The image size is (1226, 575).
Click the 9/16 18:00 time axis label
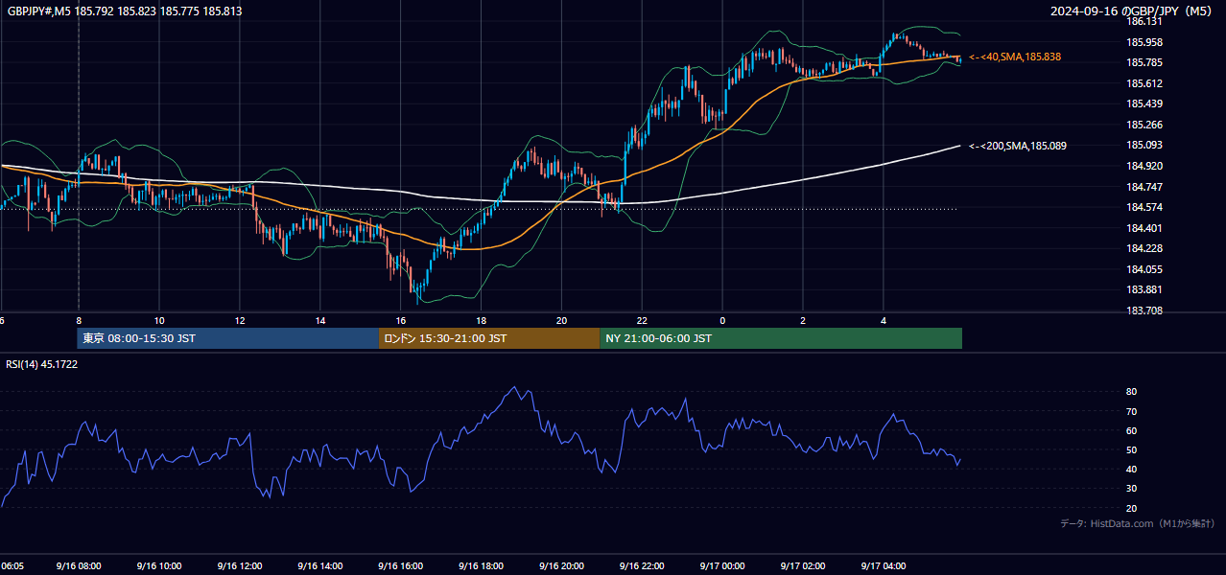(481, 566)
